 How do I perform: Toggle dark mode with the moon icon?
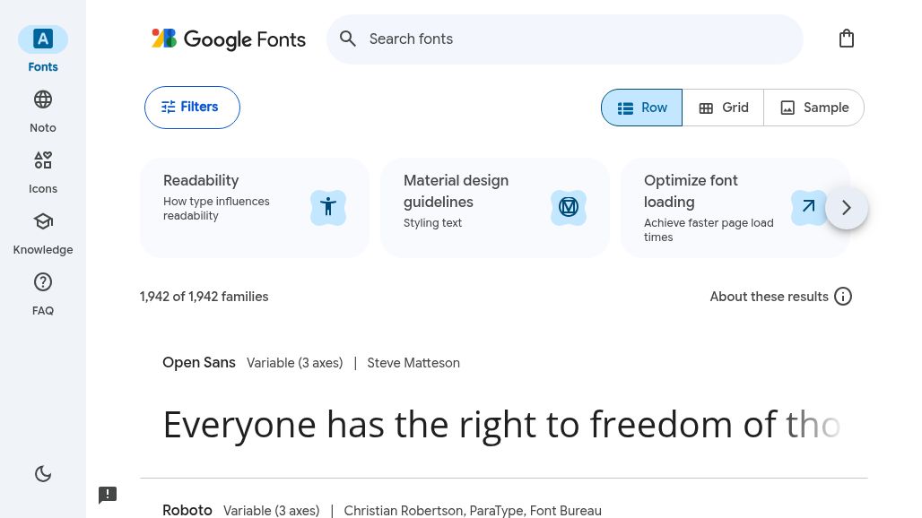click(x=43, y=473)
